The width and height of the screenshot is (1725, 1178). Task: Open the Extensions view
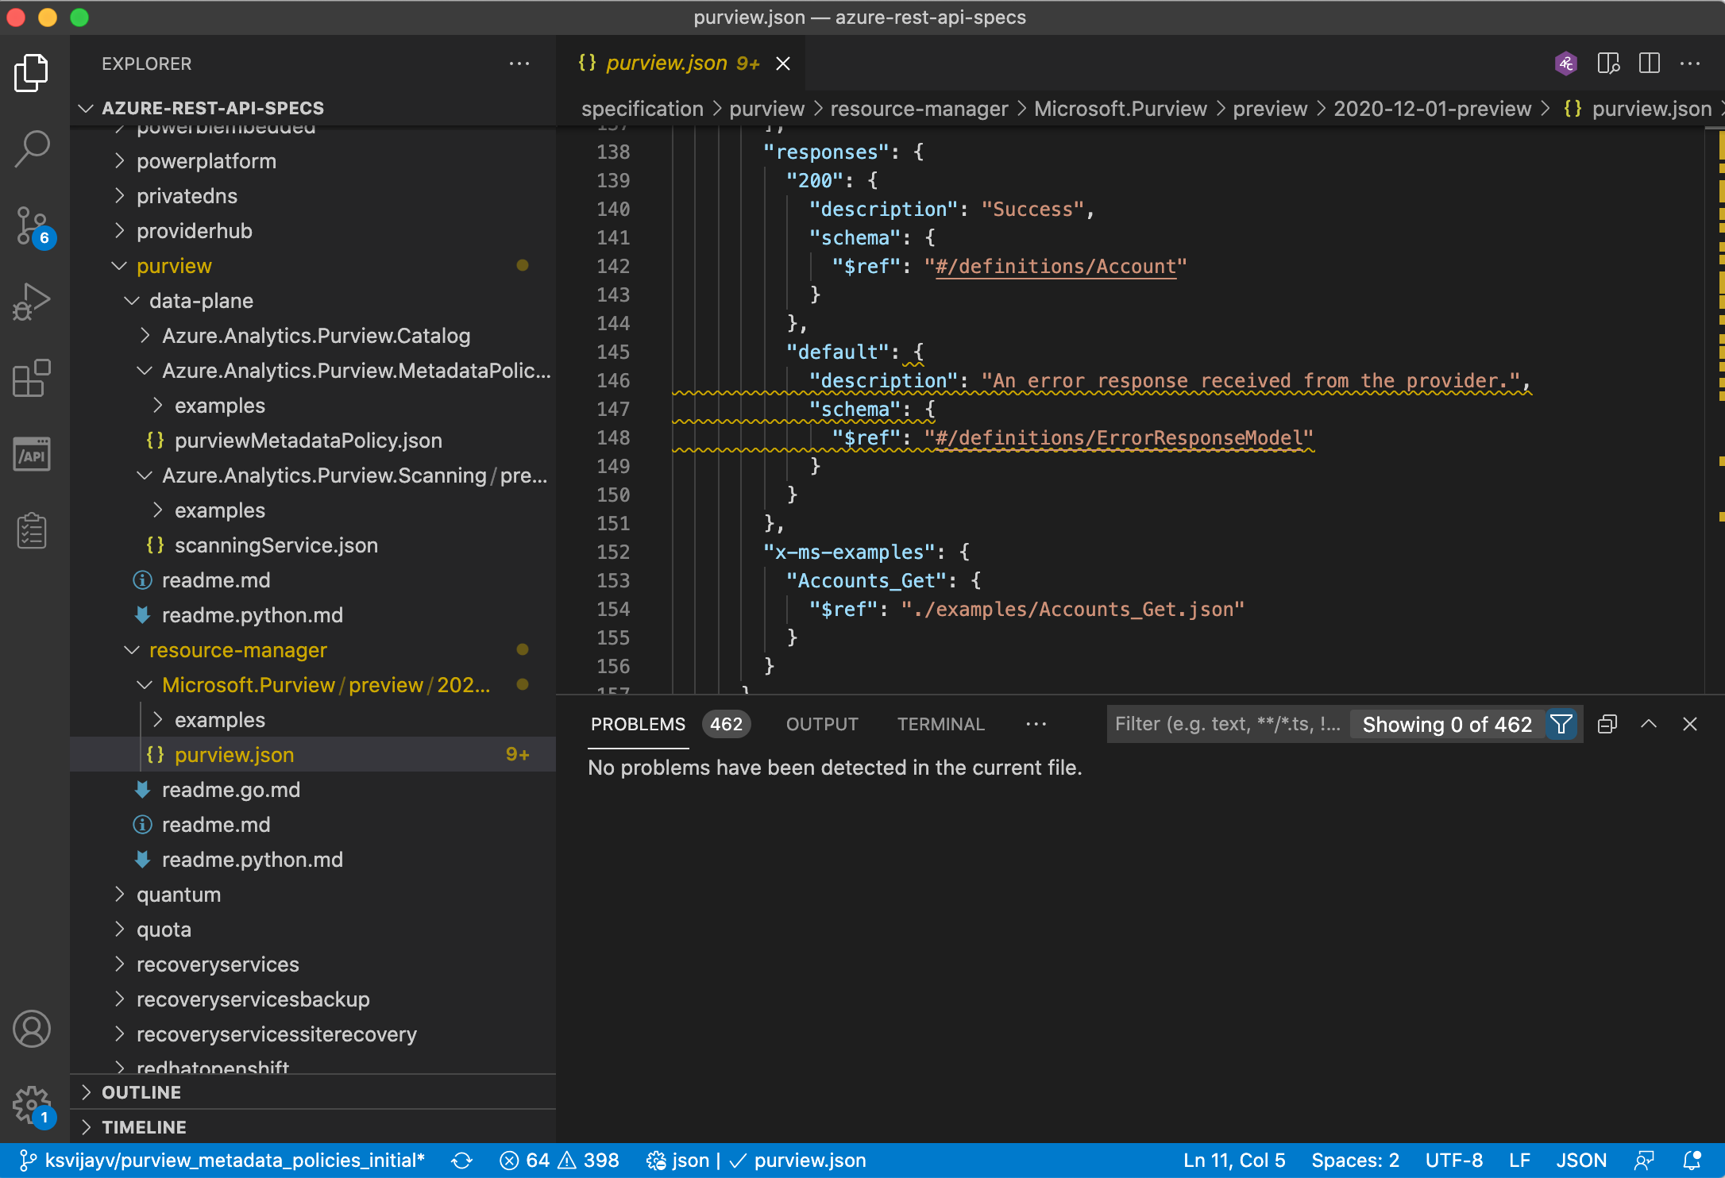(32, 378)
